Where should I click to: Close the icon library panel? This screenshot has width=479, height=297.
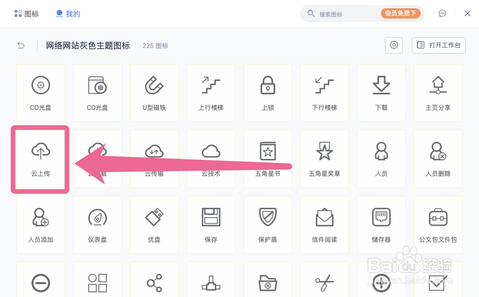click(468, 13)
